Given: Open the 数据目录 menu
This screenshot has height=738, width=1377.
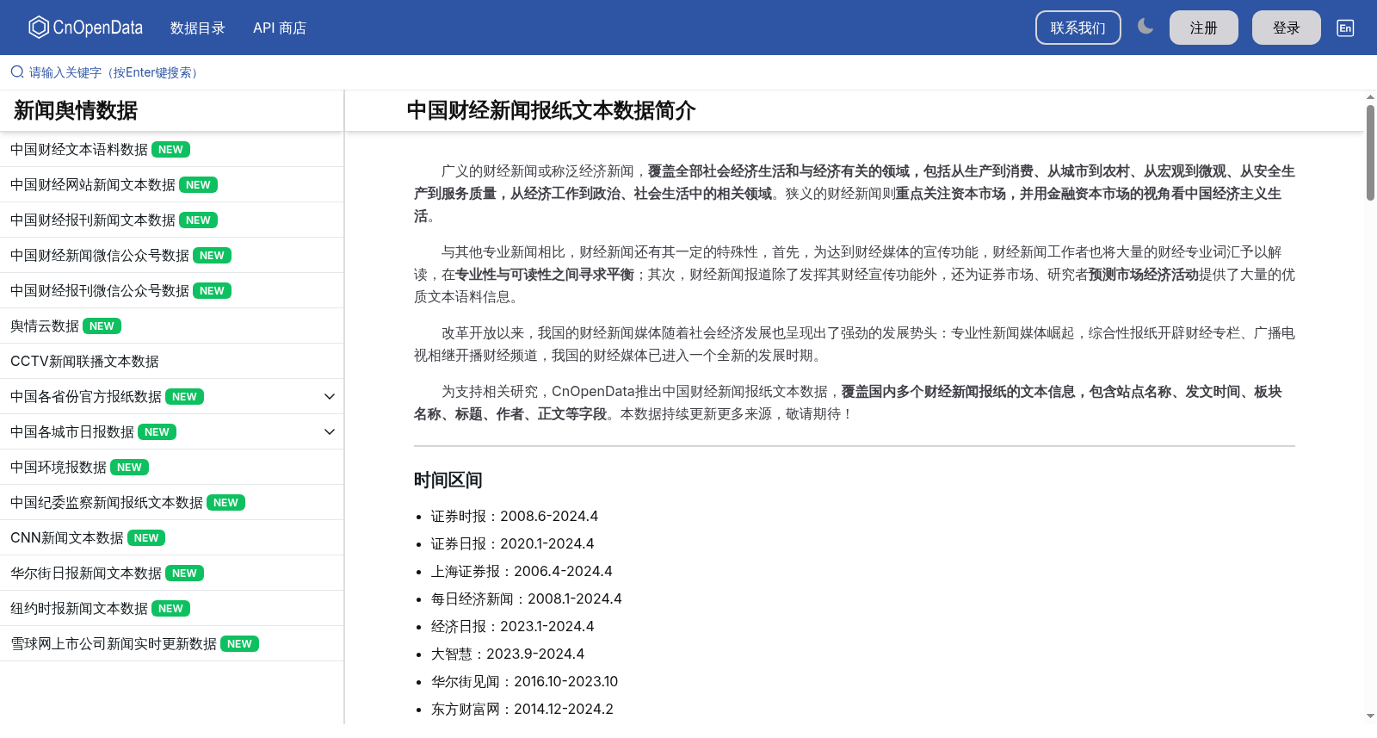Looking at the screenshot, I should 198,28.
